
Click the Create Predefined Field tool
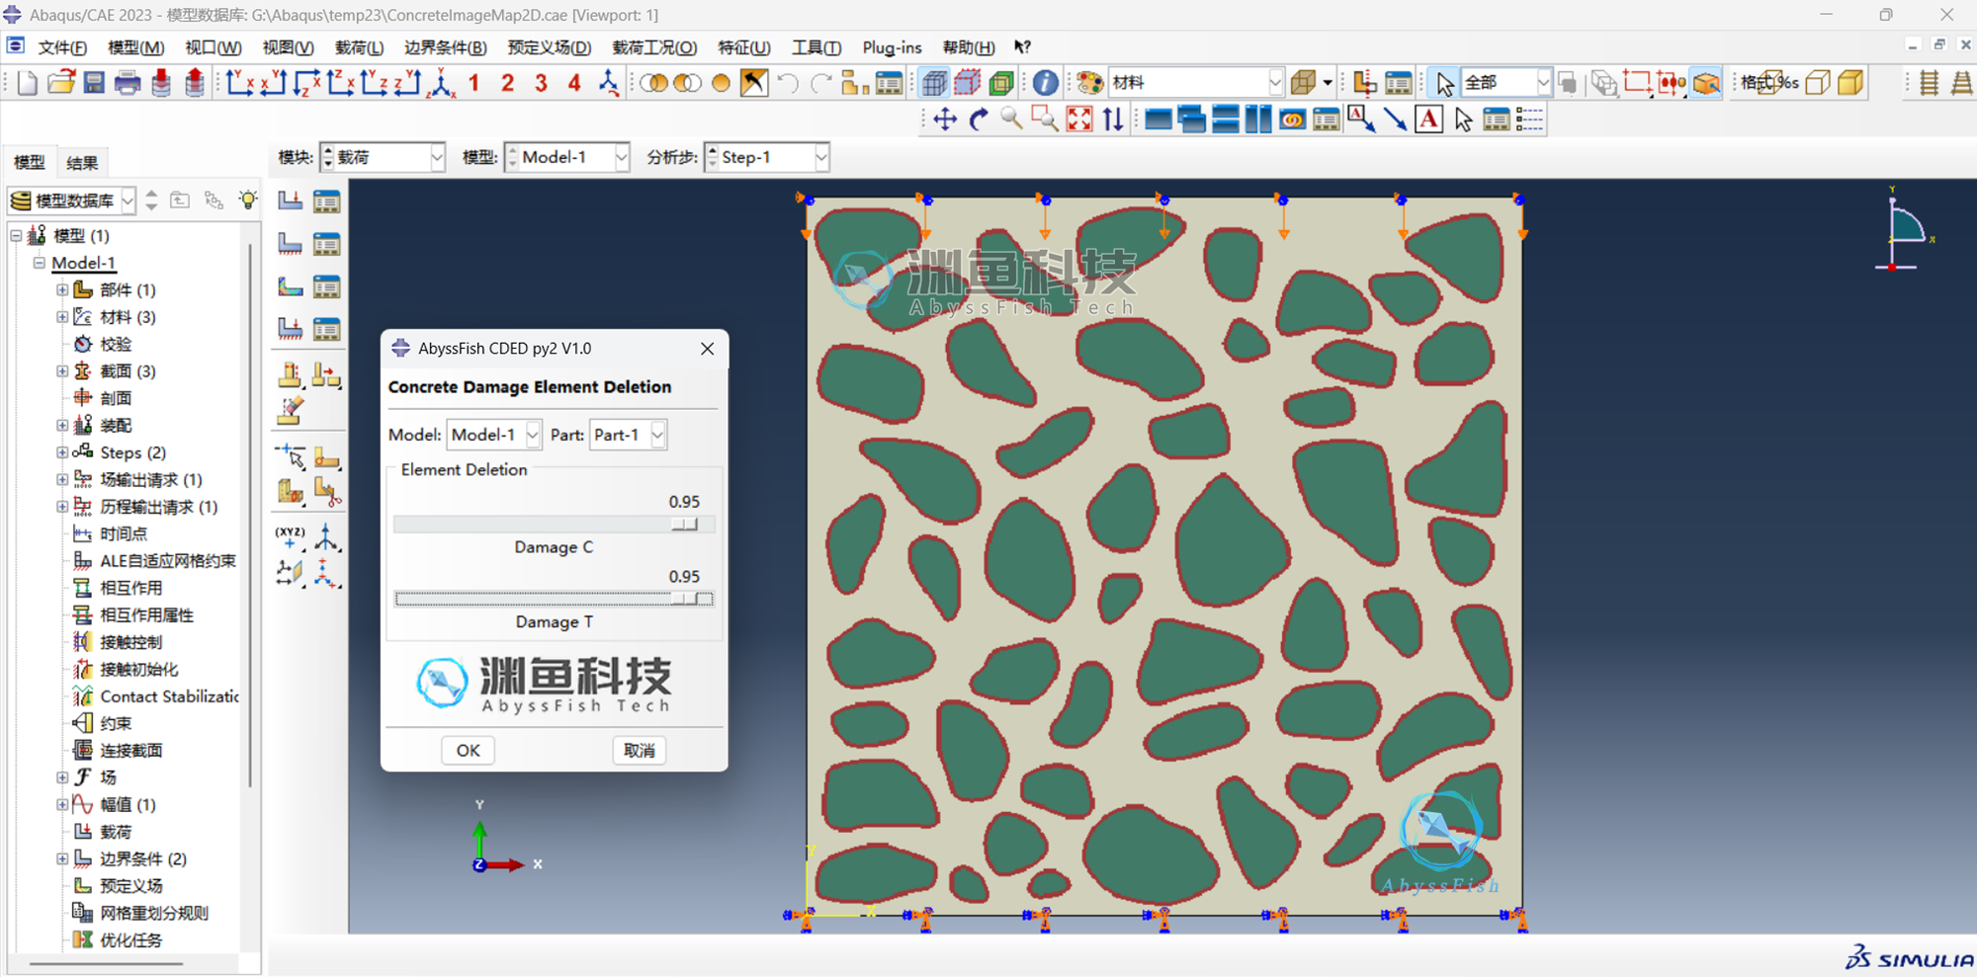(x=291, y=286)
